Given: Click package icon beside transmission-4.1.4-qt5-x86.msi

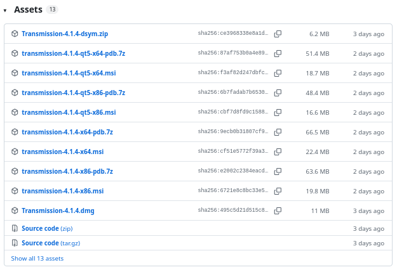Looking at the screenshot, I should (x=15, y=112).
